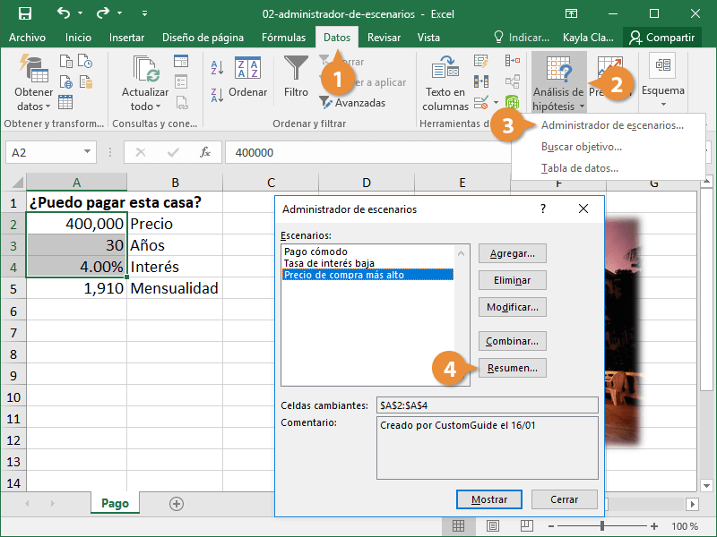Click the Celdas cambiantes input field
Screen dimensions: 717x537
pos(486,405)
